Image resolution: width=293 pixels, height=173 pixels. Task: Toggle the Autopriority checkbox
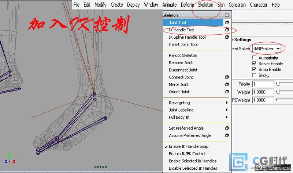click(x=254, y=58)
